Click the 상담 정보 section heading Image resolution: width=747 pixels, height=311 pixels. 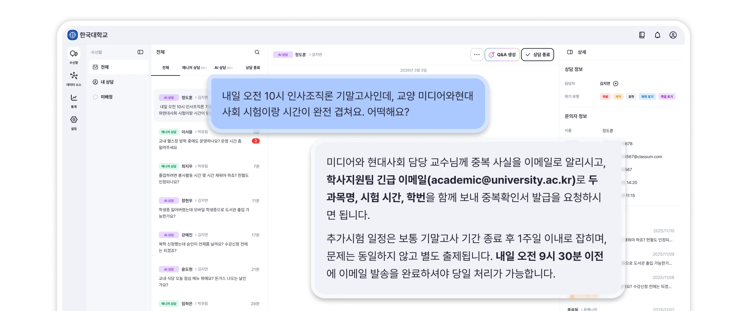pos(574,69)
